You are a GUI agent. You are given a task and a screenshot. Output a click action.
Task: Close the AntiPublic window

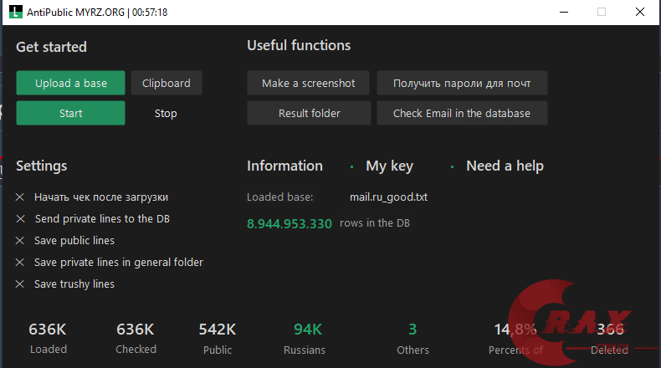[x=638, y=13]
